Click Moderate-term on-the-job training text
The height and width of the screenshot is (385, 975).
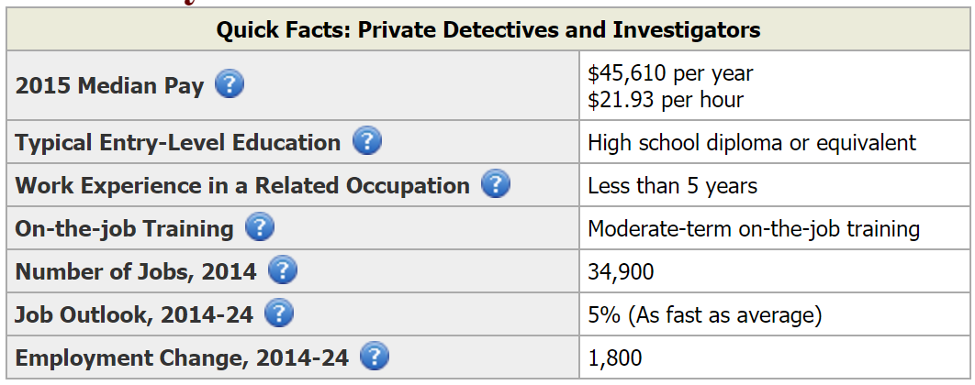754,229
